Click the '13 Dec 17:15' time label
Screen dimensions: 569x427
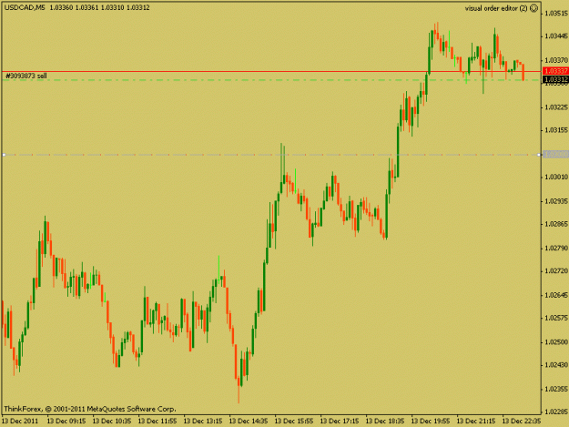(x=340, y=421)
